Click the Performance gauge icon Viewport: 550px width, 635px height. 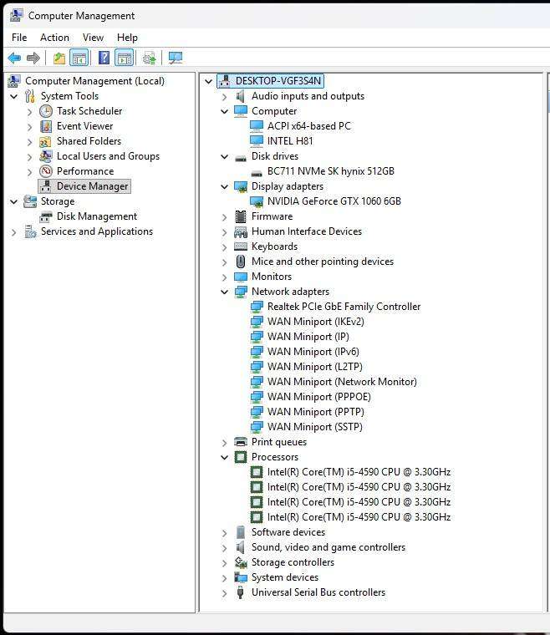click(46, 171)
